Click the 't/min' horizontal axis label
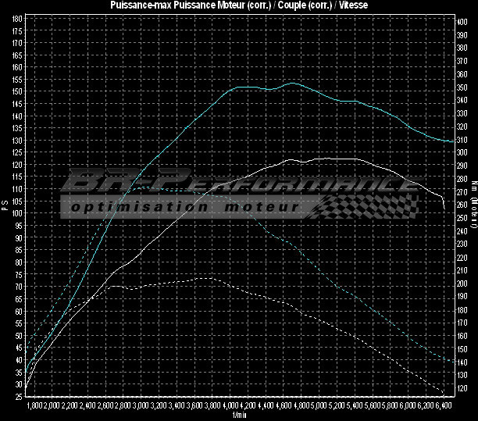478x421 pixels. [x=238, y=415]
